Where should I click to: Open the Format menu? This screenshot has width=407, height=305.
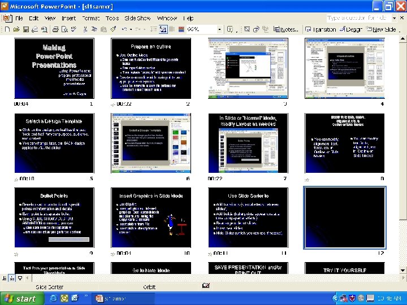pyautogui.click(x=90, y=18)
